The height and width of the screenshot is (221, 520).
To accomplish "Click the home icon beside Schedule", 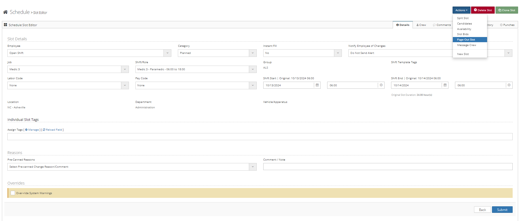I will (5, 12).
